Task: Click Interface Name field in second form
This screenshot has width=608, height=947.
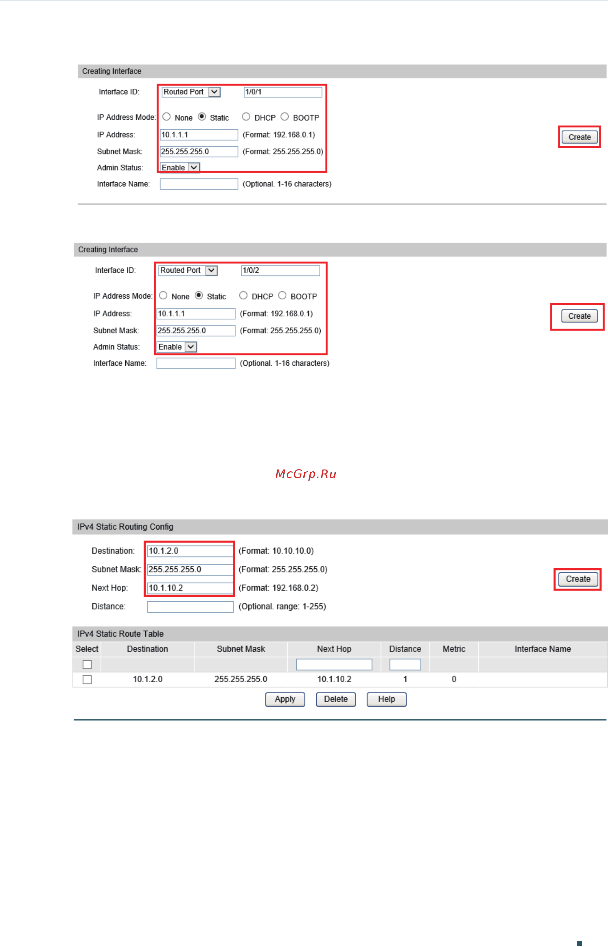Action: click(x=196, y=363)
